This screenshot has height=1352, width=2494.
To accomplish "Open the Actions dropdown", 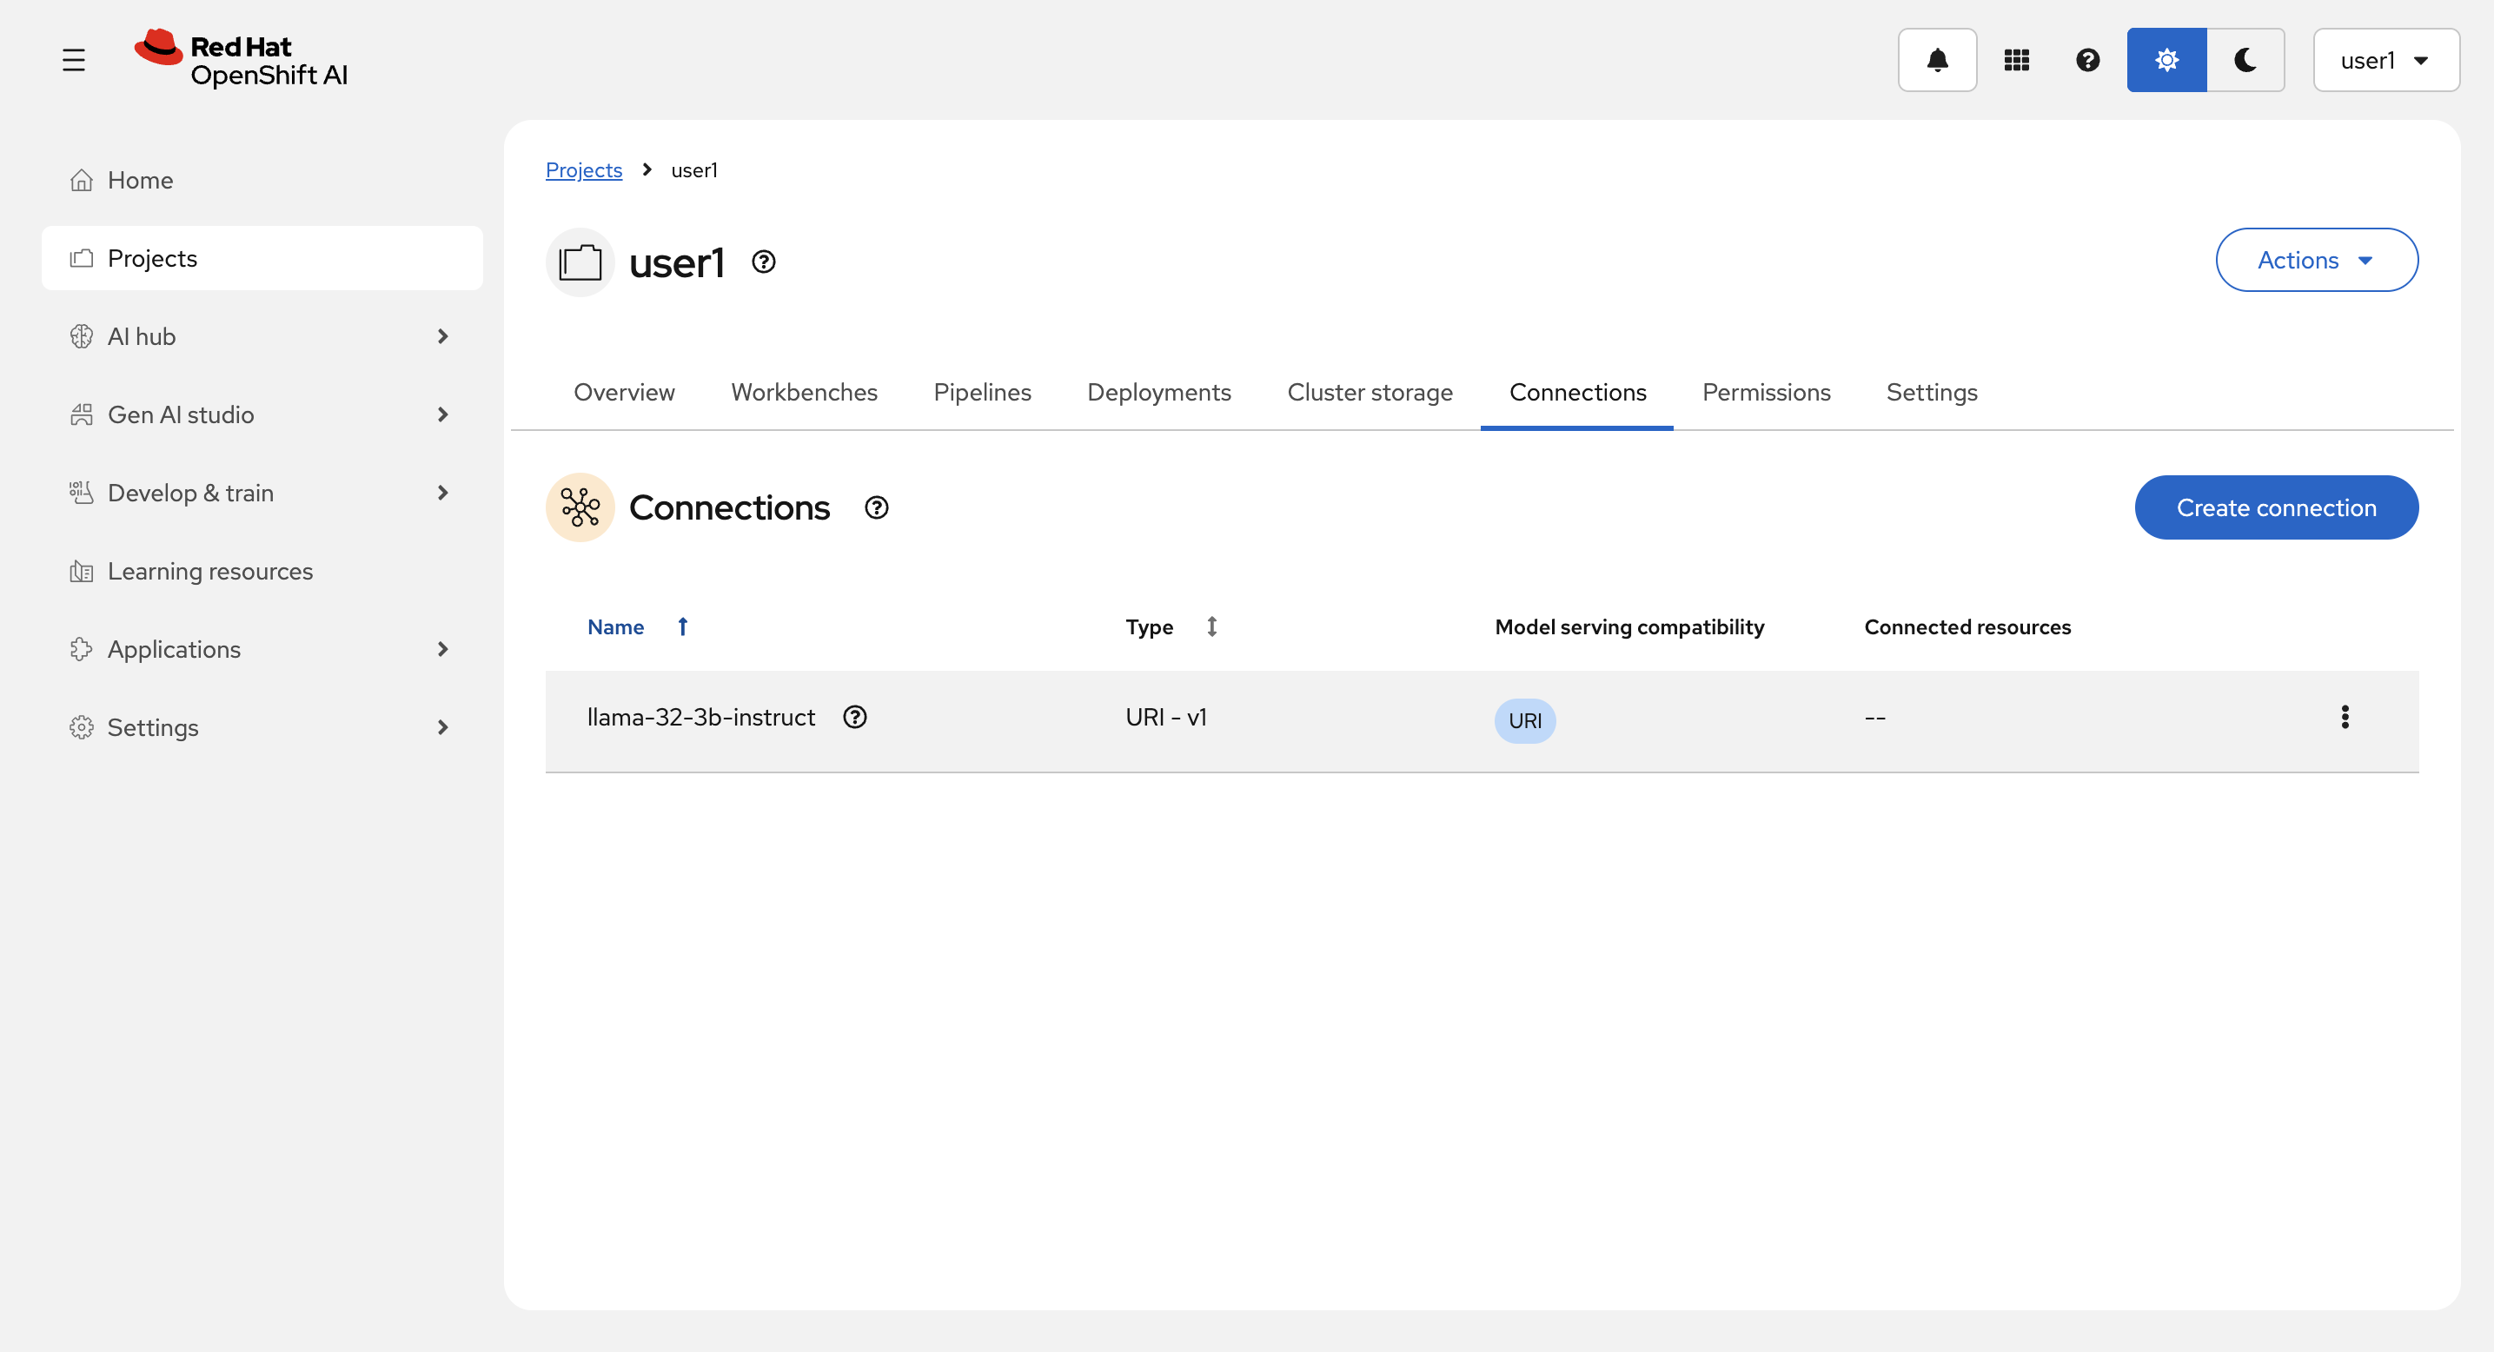I will (2316, 261).
